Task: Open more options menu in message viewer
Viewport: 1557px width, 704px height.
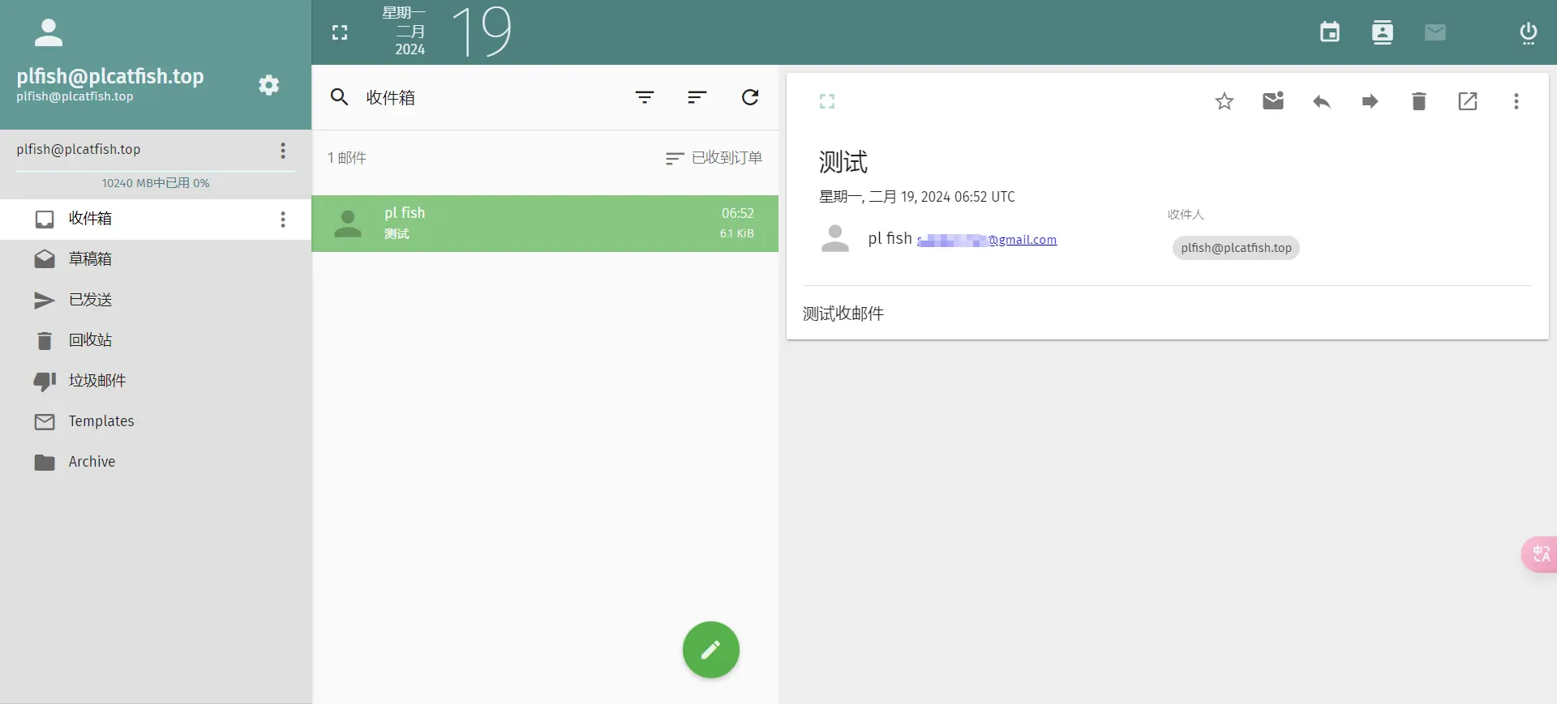Action: 1516,101
